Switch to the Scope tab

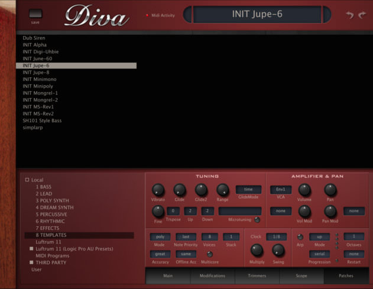click(301, 275)
